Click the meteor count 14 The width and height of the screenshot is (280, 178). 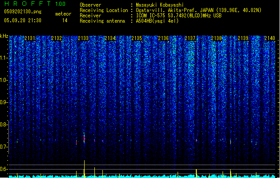pos(65,20)
